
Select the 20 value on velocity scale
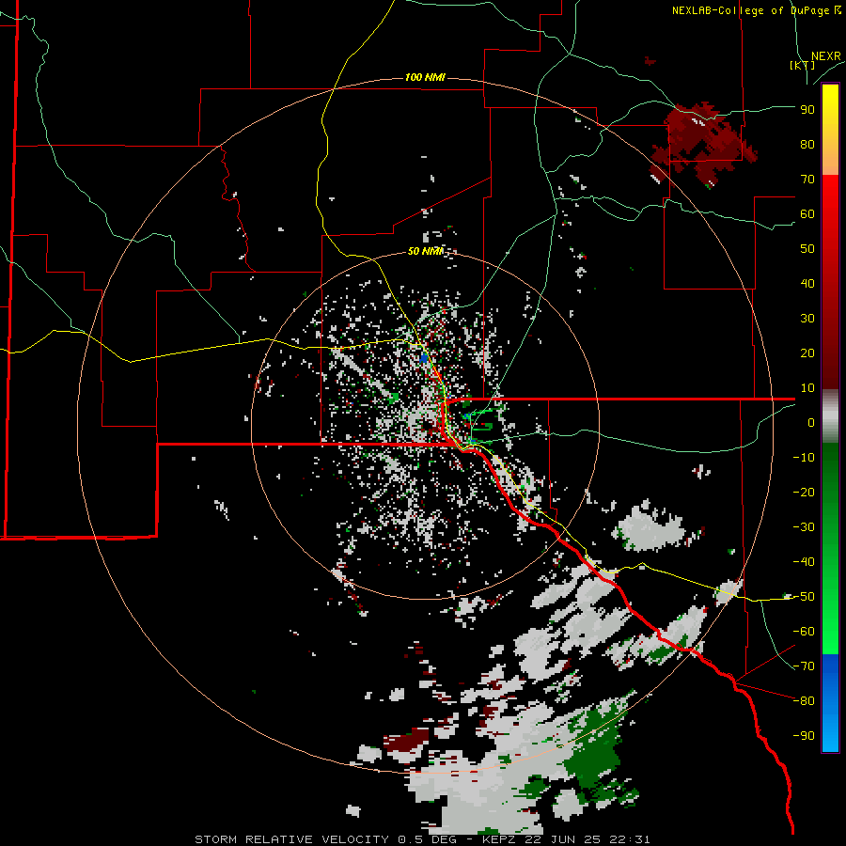click(807, 352)
